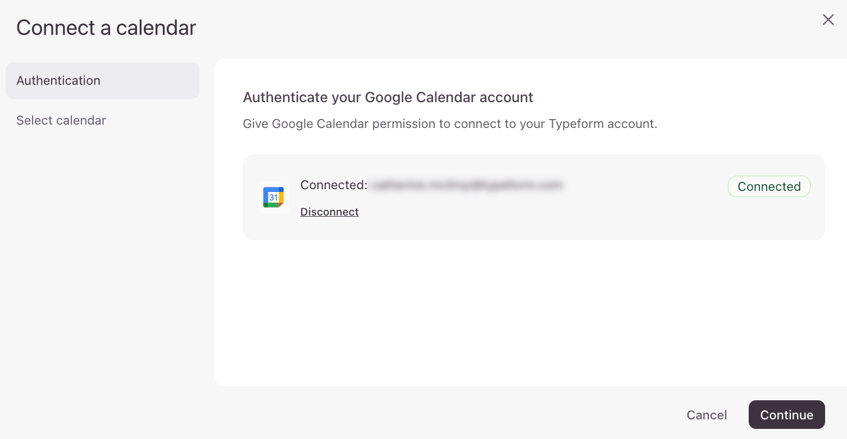Click empty sidebar space below Select calendar
The width and height of the screenshot is (847, 439).
pyautogui.click(x=102, y=253)
